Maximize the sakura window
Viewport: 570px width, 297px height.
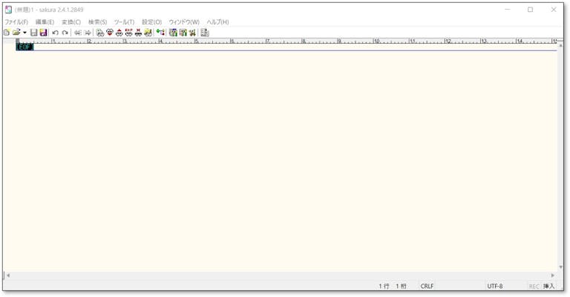click(x=531, y=10)
